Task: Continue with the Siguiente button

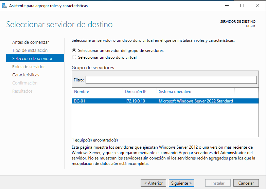Action: pyautogui.click(x=181, y=183)
